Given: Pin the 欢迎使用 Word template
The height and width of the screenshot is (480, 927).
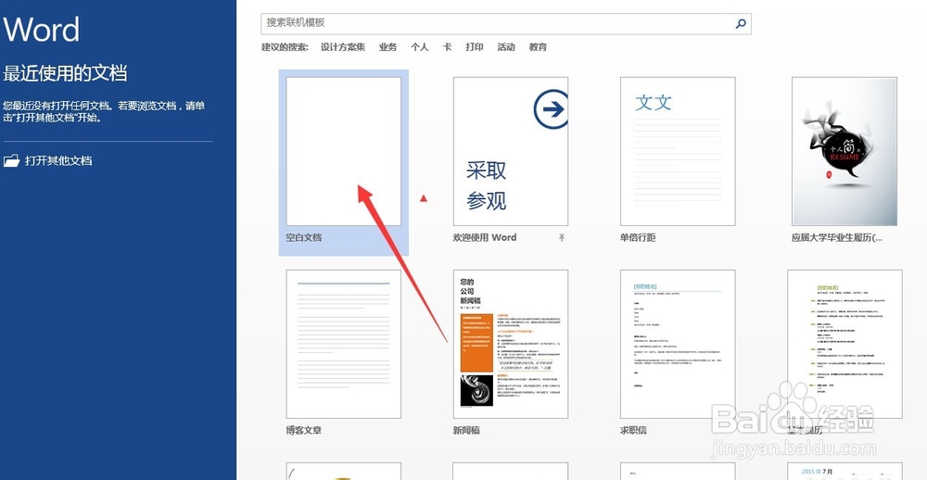Looking at the screenshot, I should tap(562, 237).
